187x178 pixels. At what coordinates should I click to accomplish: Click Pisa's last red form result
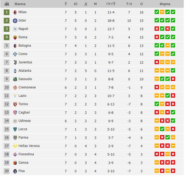pyautogui.click(x=173, y=171)
